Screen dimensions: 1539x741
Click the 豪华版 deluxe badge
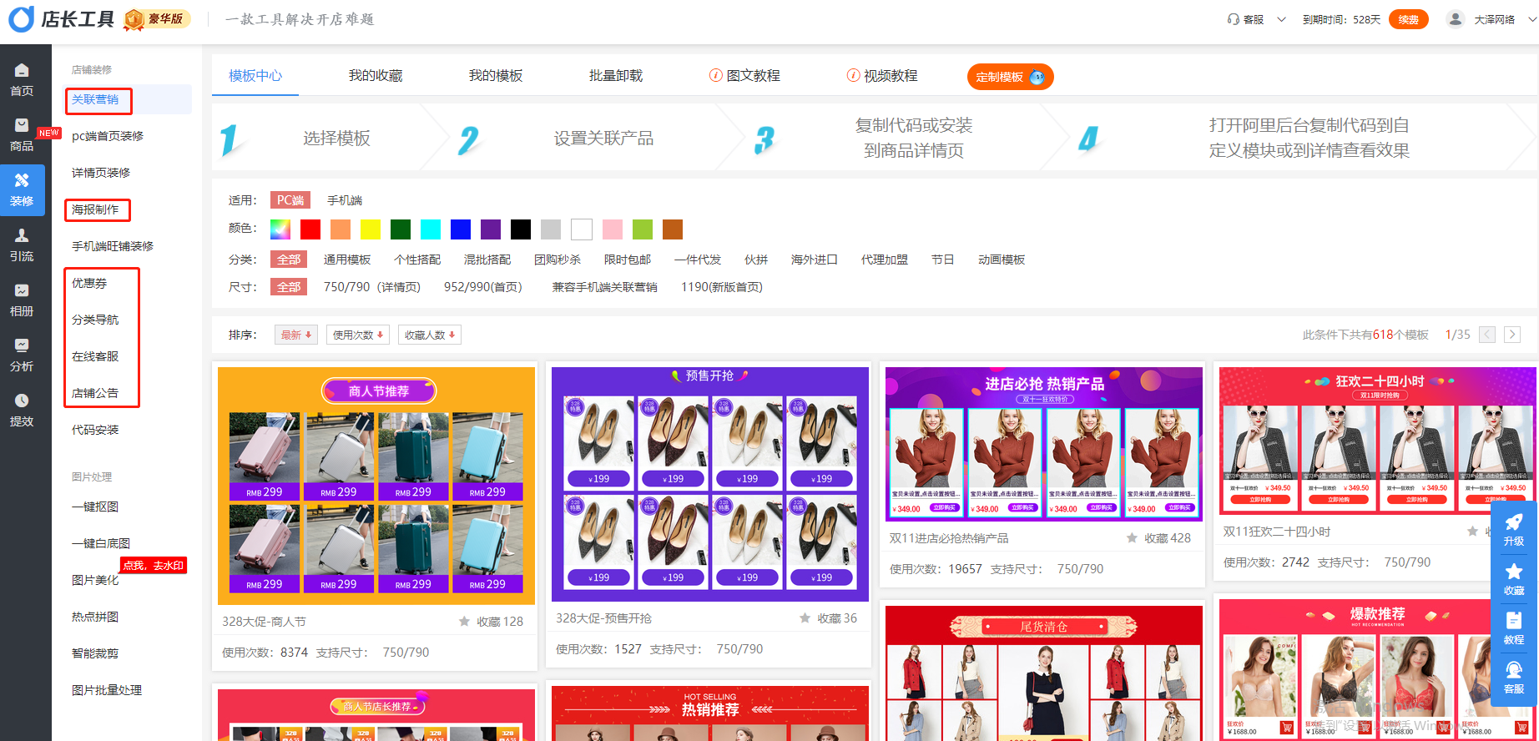pyautogui.click(x=157, y=18)
